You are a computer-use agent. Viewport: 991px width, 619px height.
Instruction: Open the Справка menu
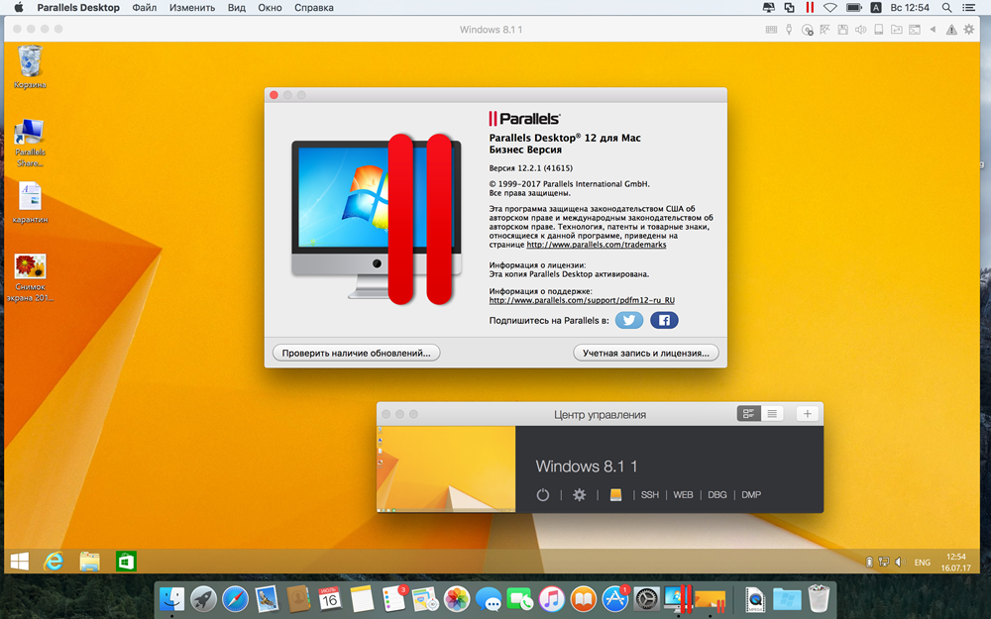coord(314,8)
